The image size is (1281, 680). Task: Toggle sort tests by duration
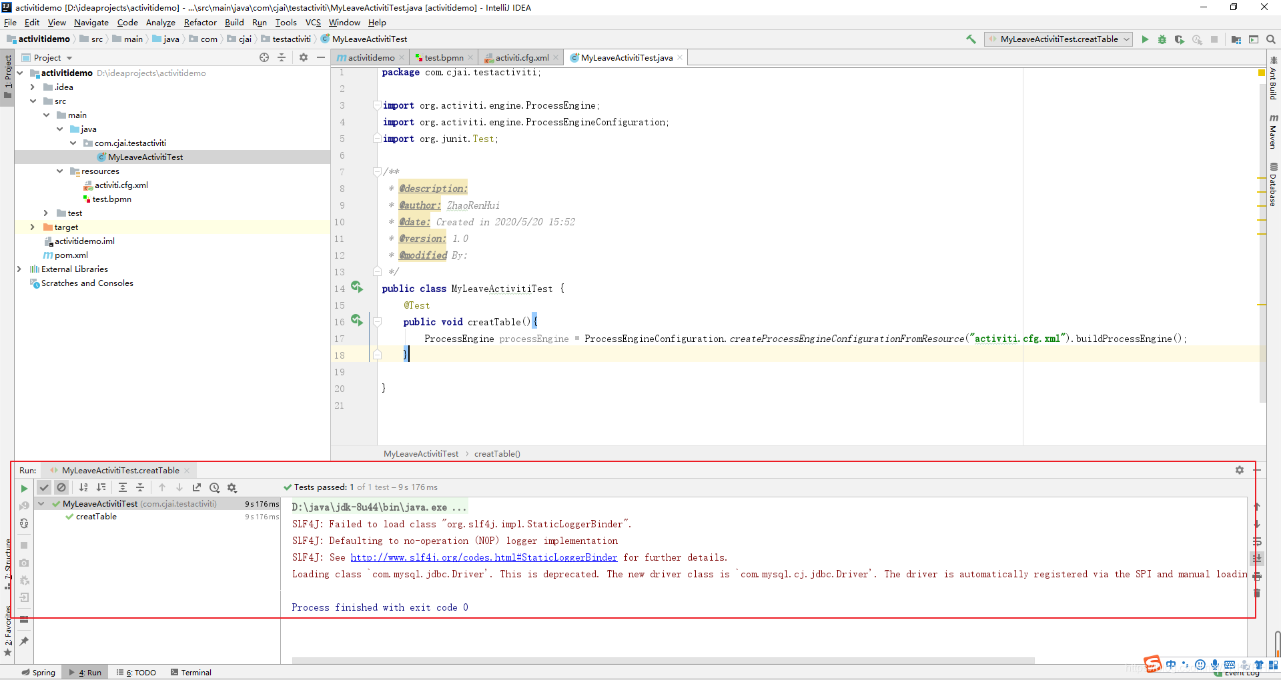click(101, 487)
